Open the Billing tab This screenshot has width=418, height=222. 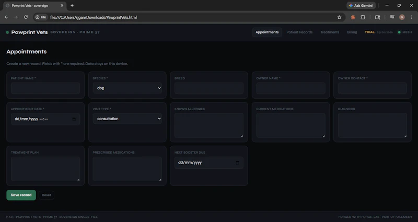(352, 32)
